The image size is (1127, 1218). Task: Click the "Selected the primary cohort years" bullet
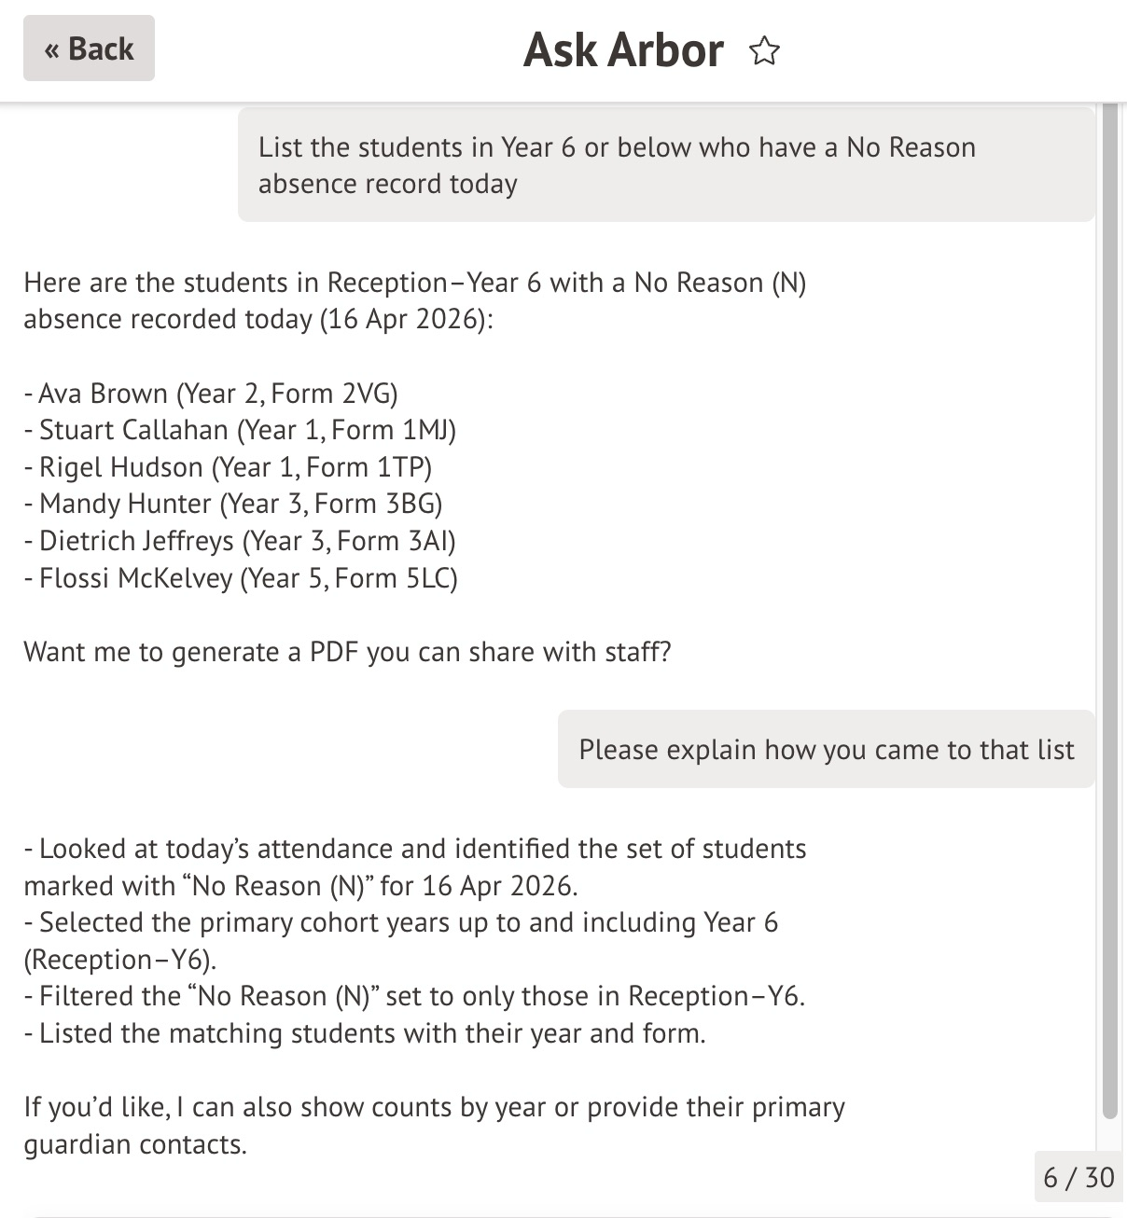point(401,940)
